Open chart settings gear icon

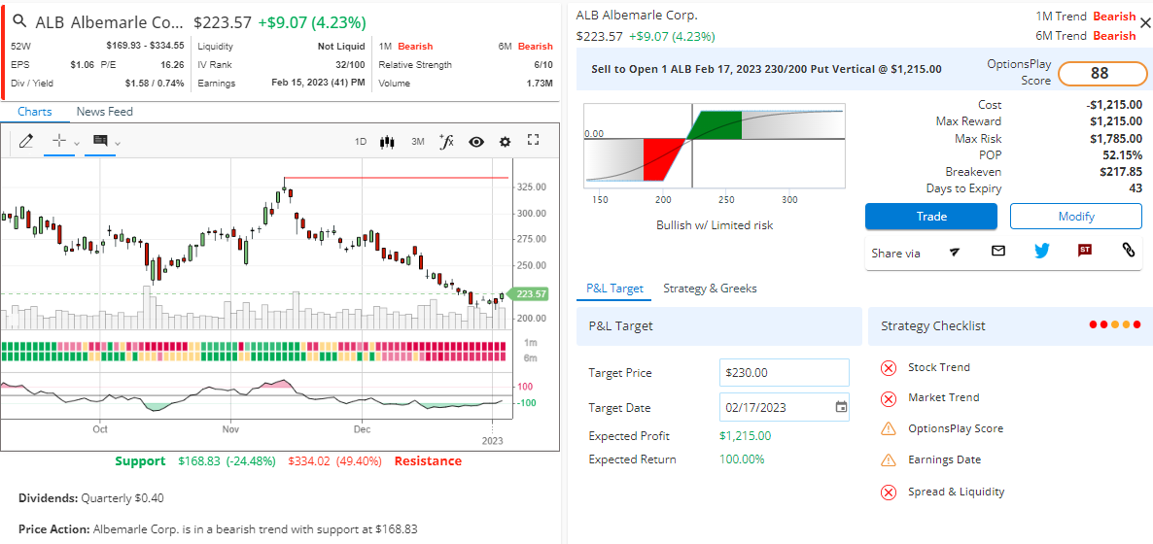point(505,141)
